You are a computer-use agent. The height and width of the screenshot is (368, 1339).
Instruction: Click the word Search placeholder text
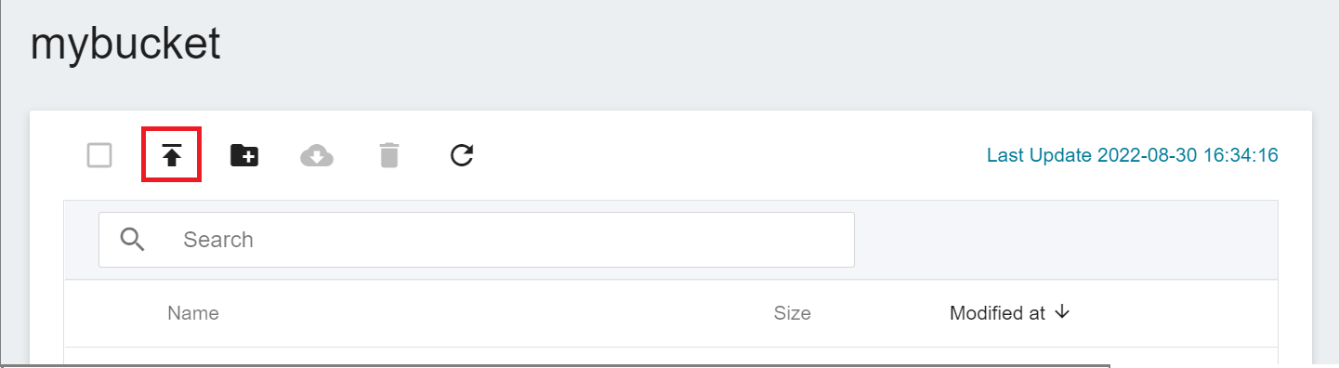[218, 240]
